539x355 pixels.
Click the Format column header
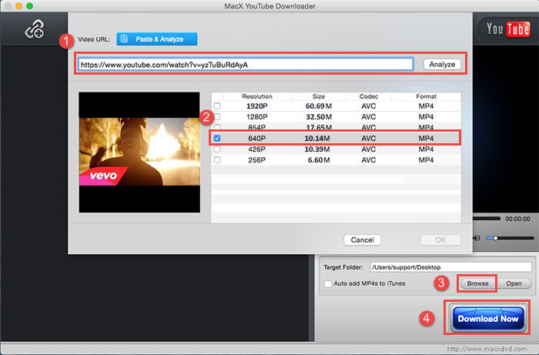[x=426, y=96]
